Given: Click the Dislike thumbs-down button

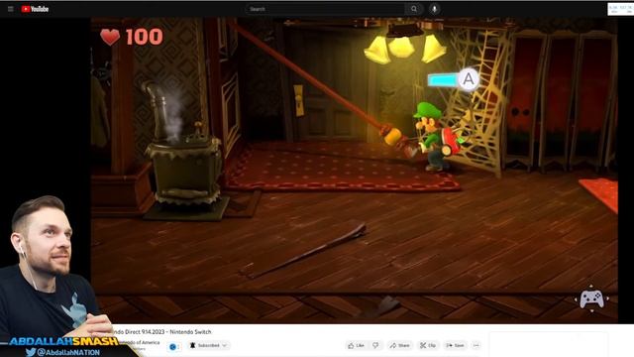Looking at the screenshot, I should coord(375,345).
